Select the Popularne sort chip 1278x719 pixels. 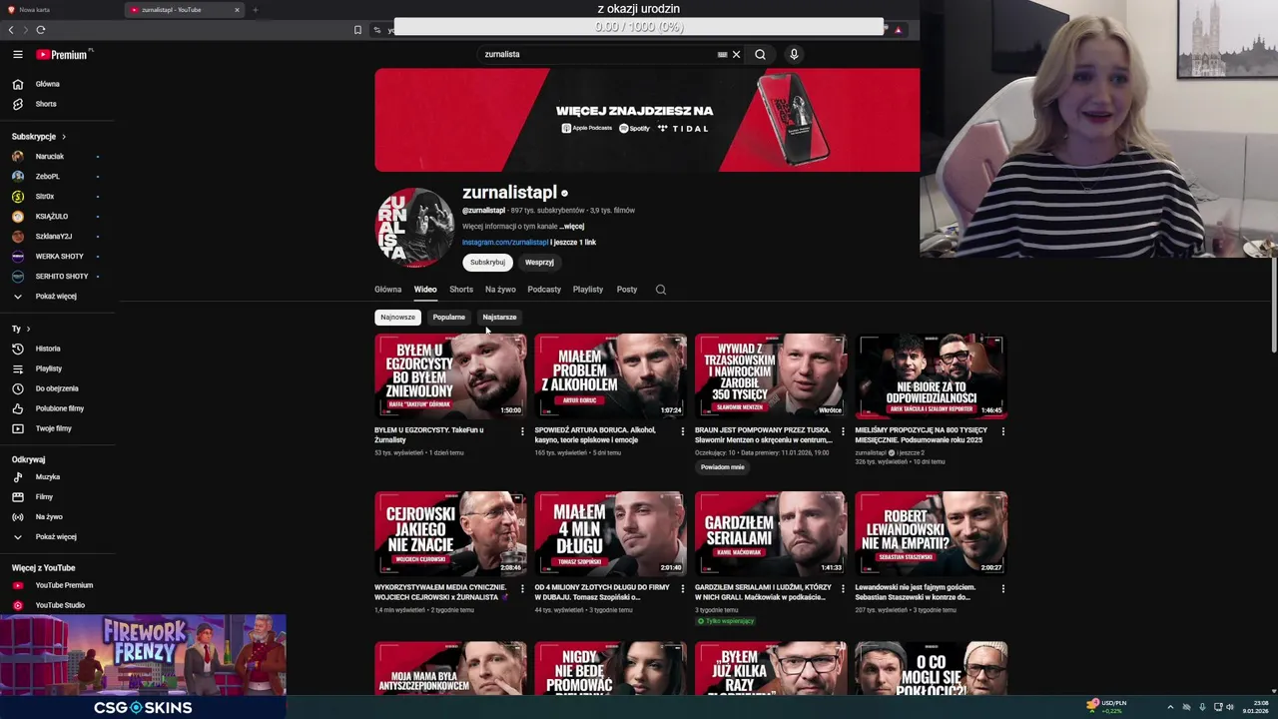[x=448, y=317]
